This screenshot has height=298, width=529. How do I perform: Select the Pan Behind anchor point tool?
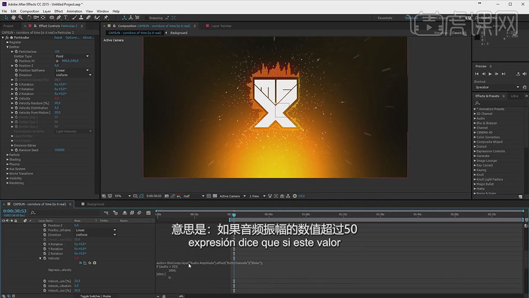click(43, 18)
